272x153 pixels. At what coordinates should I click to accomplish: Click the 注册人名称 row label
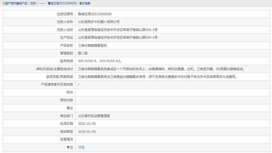[65, 22]
